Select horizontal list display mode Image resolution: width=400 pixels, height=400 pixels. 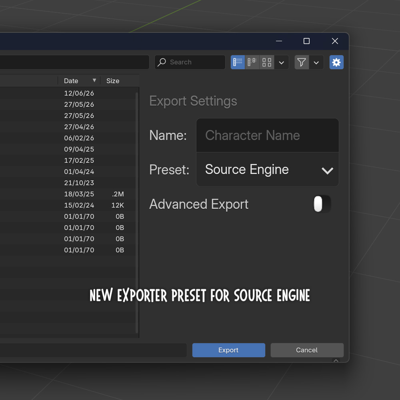pyautogui.click(x=252, y=62)
